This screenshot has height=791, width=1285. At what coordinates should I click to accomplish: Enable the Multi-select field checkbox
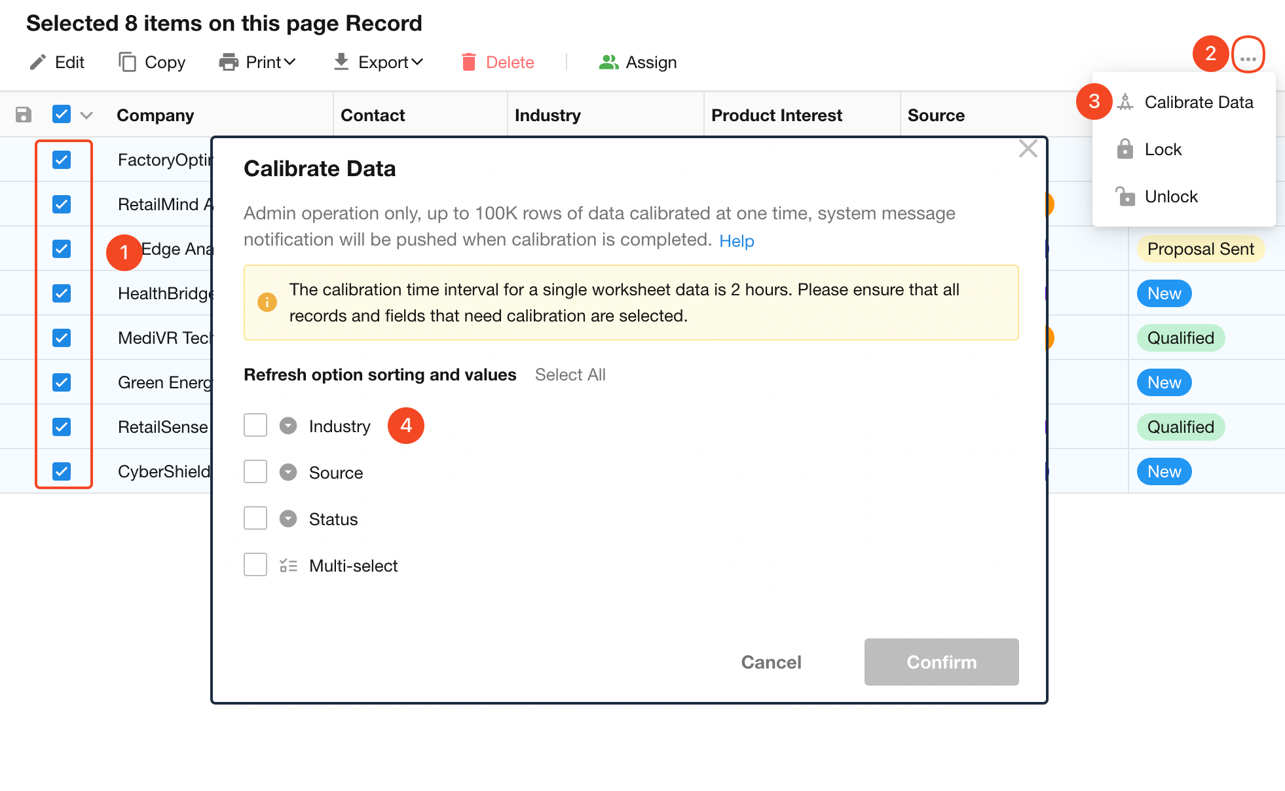(255, 564)
